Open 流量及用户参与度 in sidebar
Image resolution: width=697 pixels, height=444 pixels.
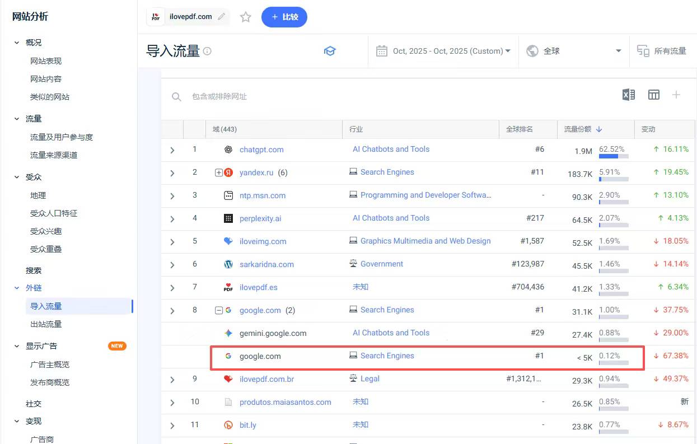click(x=62, y=137)
